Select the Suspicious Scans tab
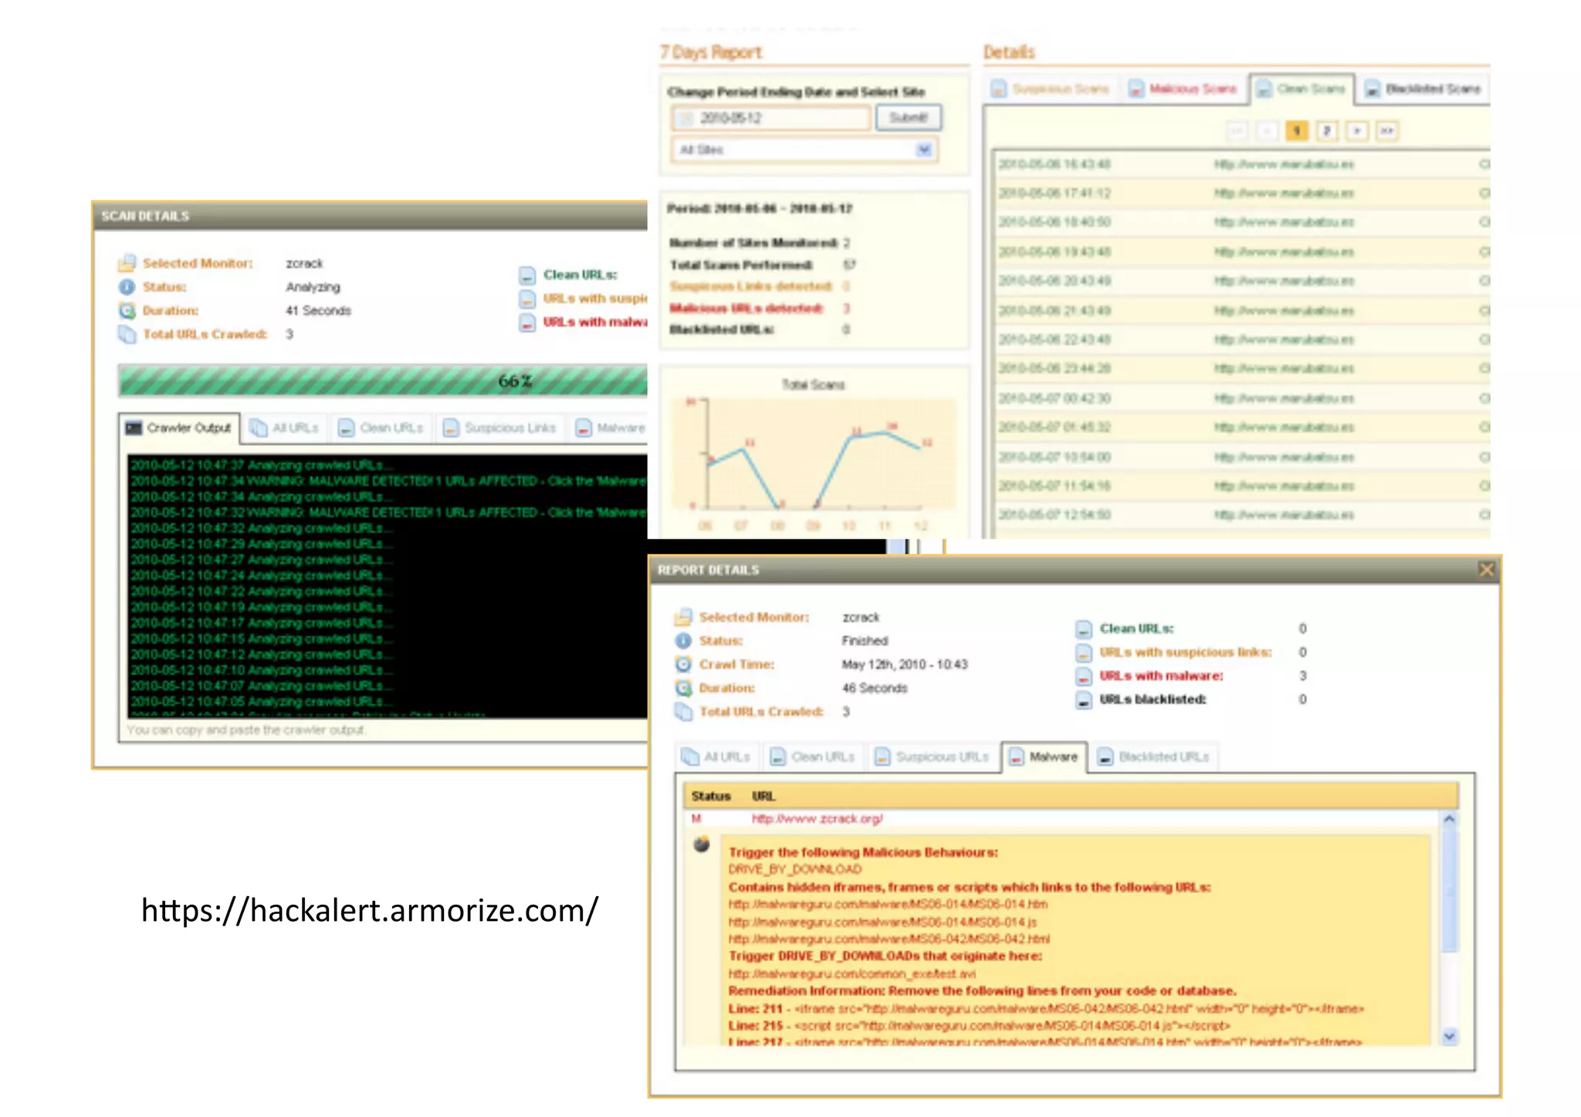The image size is (1581, 1117). point(1051,89)
